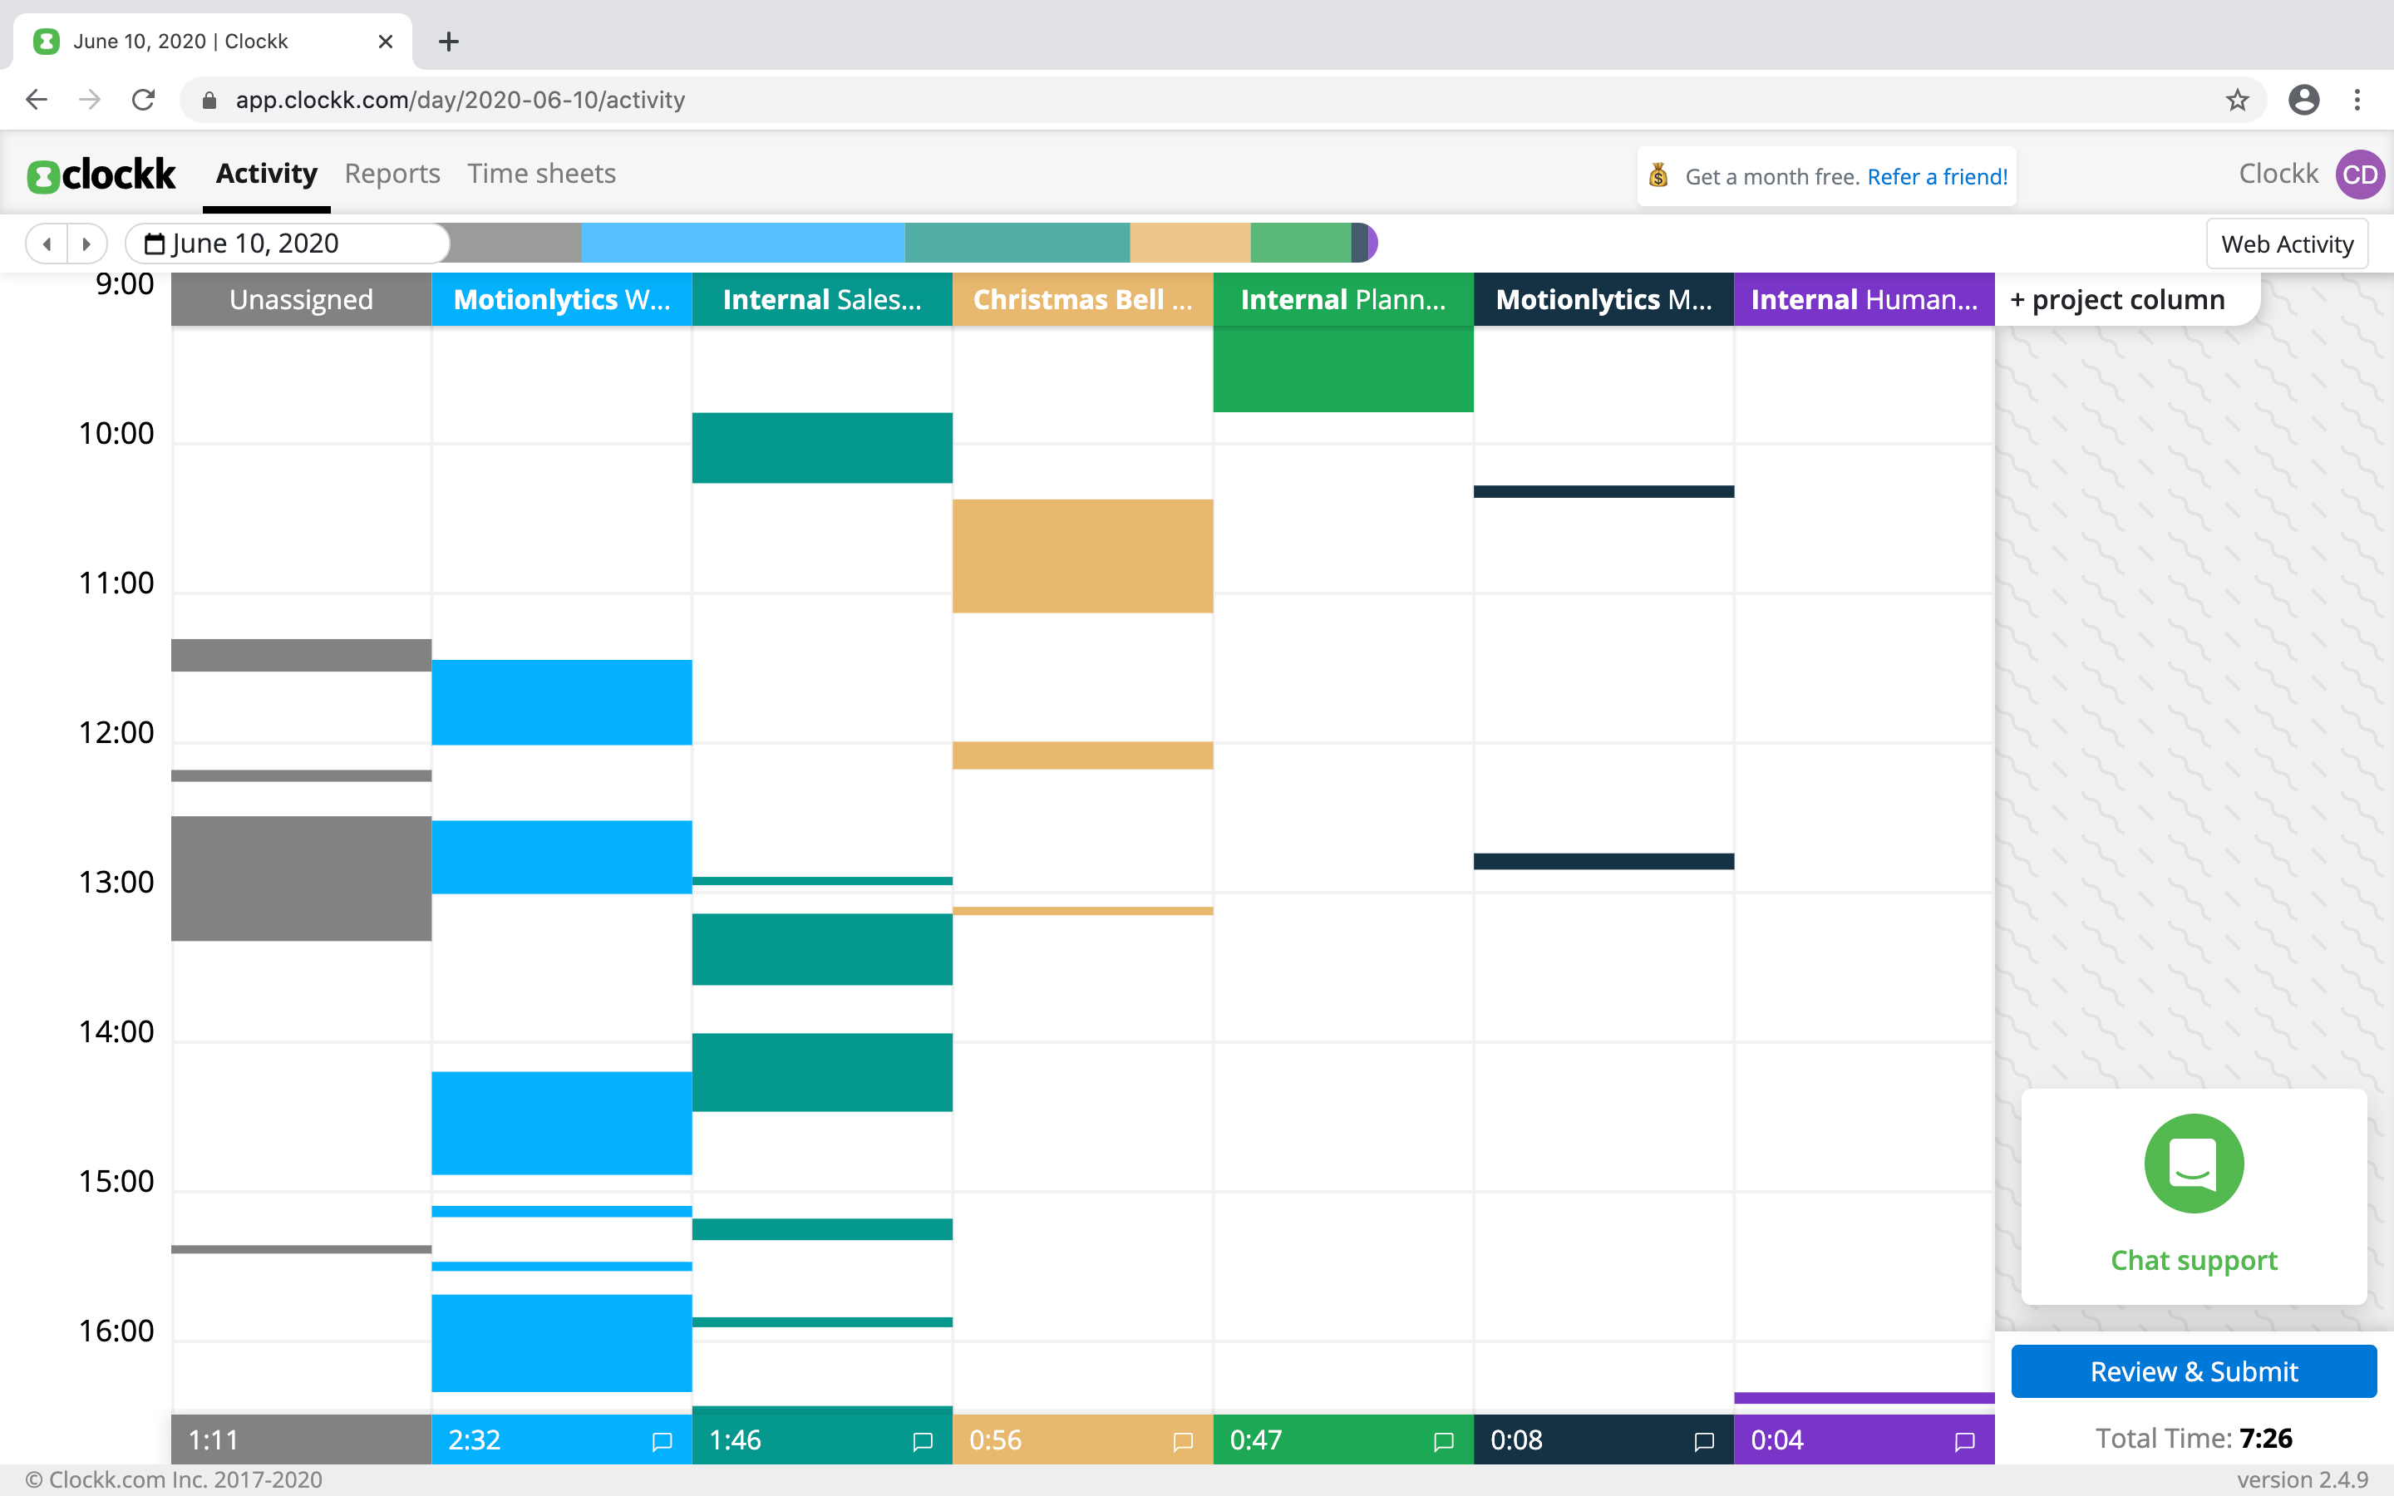The image size is (2394, 1496).
Task: Switch to Activity tab
Action: coord(266,173)
